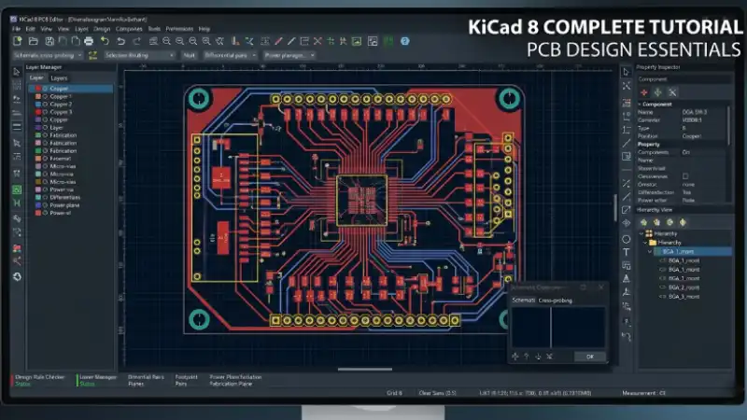Select the draw circle tool
Screen dimensions: 747x420
point(626,239)
